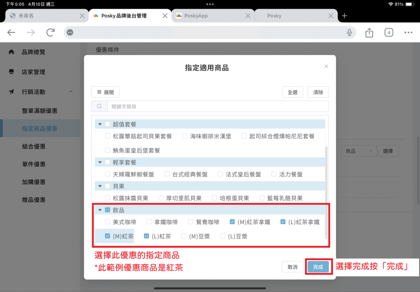Open 贈品優惠 in the sidebar
This screenshot has height=292, width=420.
(x=34, y=200)
